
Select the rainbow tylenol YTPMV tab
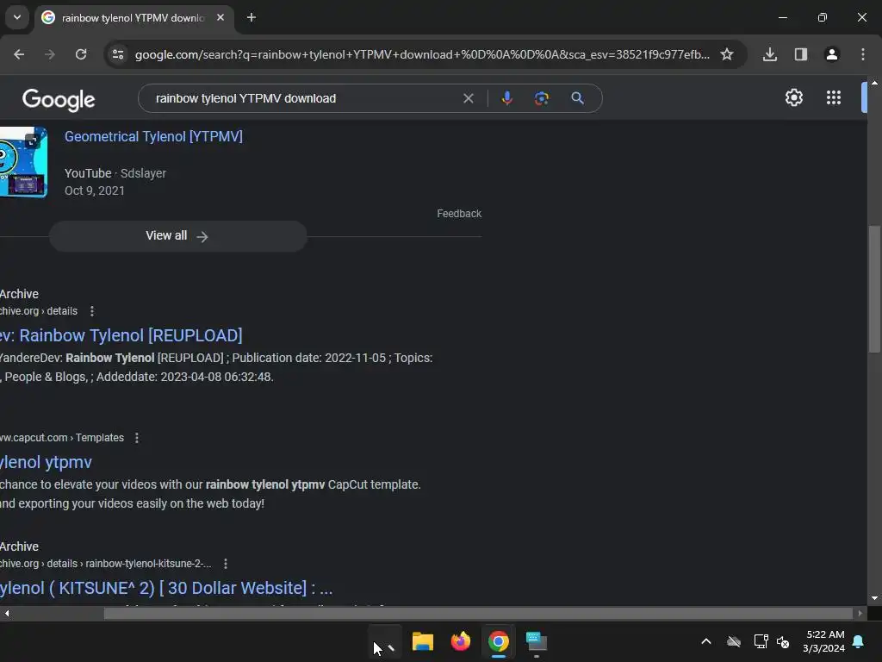133,18
